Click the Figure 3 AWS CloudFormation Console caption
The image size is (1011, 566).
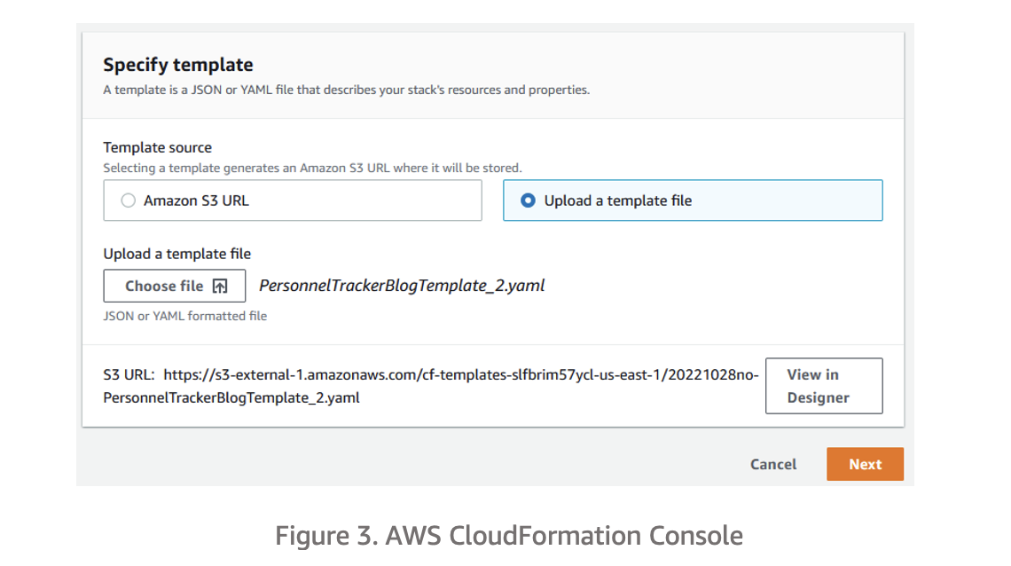(x=509, y=536)
